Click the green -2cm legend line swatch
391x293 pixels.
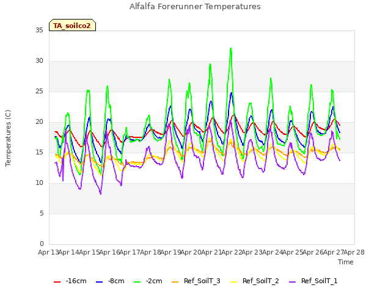click(x=137, y=282)
